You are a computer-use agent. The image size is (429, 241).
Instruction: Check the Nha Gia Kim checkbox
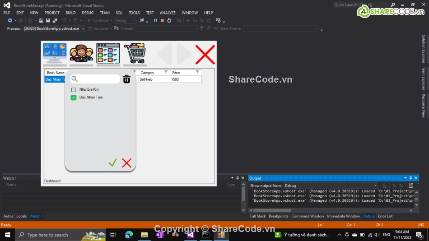pyautogui.click(x=74, y=90)
